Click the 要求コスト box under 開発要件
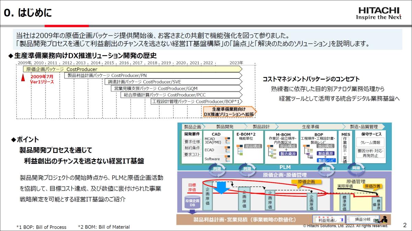 pyautogui.click(x=192, y=155)
